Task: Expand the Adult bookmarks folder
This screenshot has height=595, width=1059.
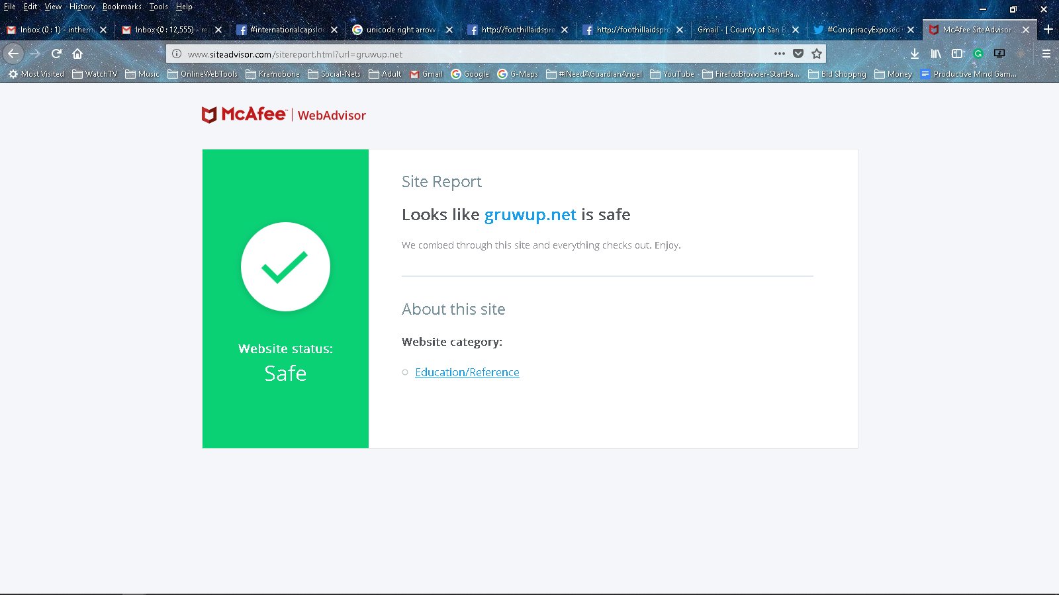Action: (385, 74)
